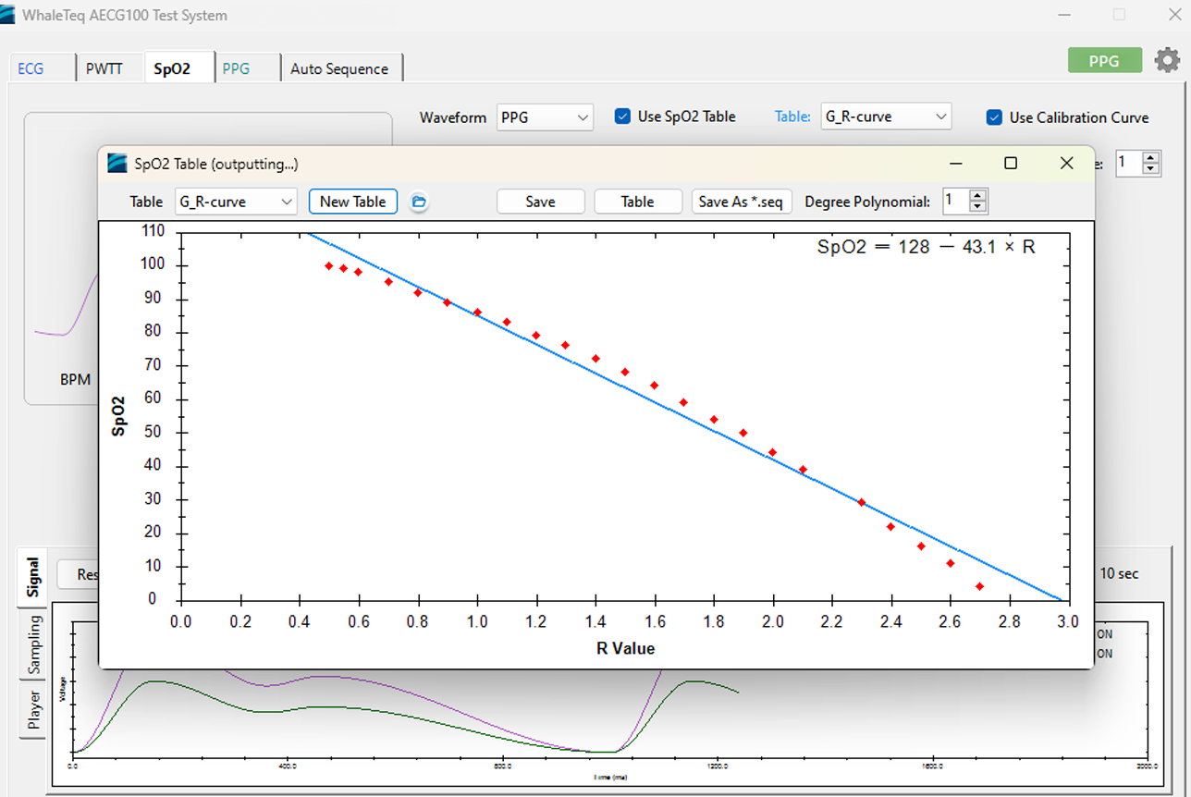The image size is (1191, 797).
Task: Open the Player vertical tab
Action: point(33,709)
